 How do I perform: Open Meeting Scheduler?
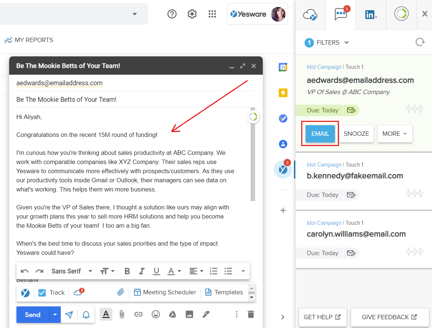pos(165,292)
